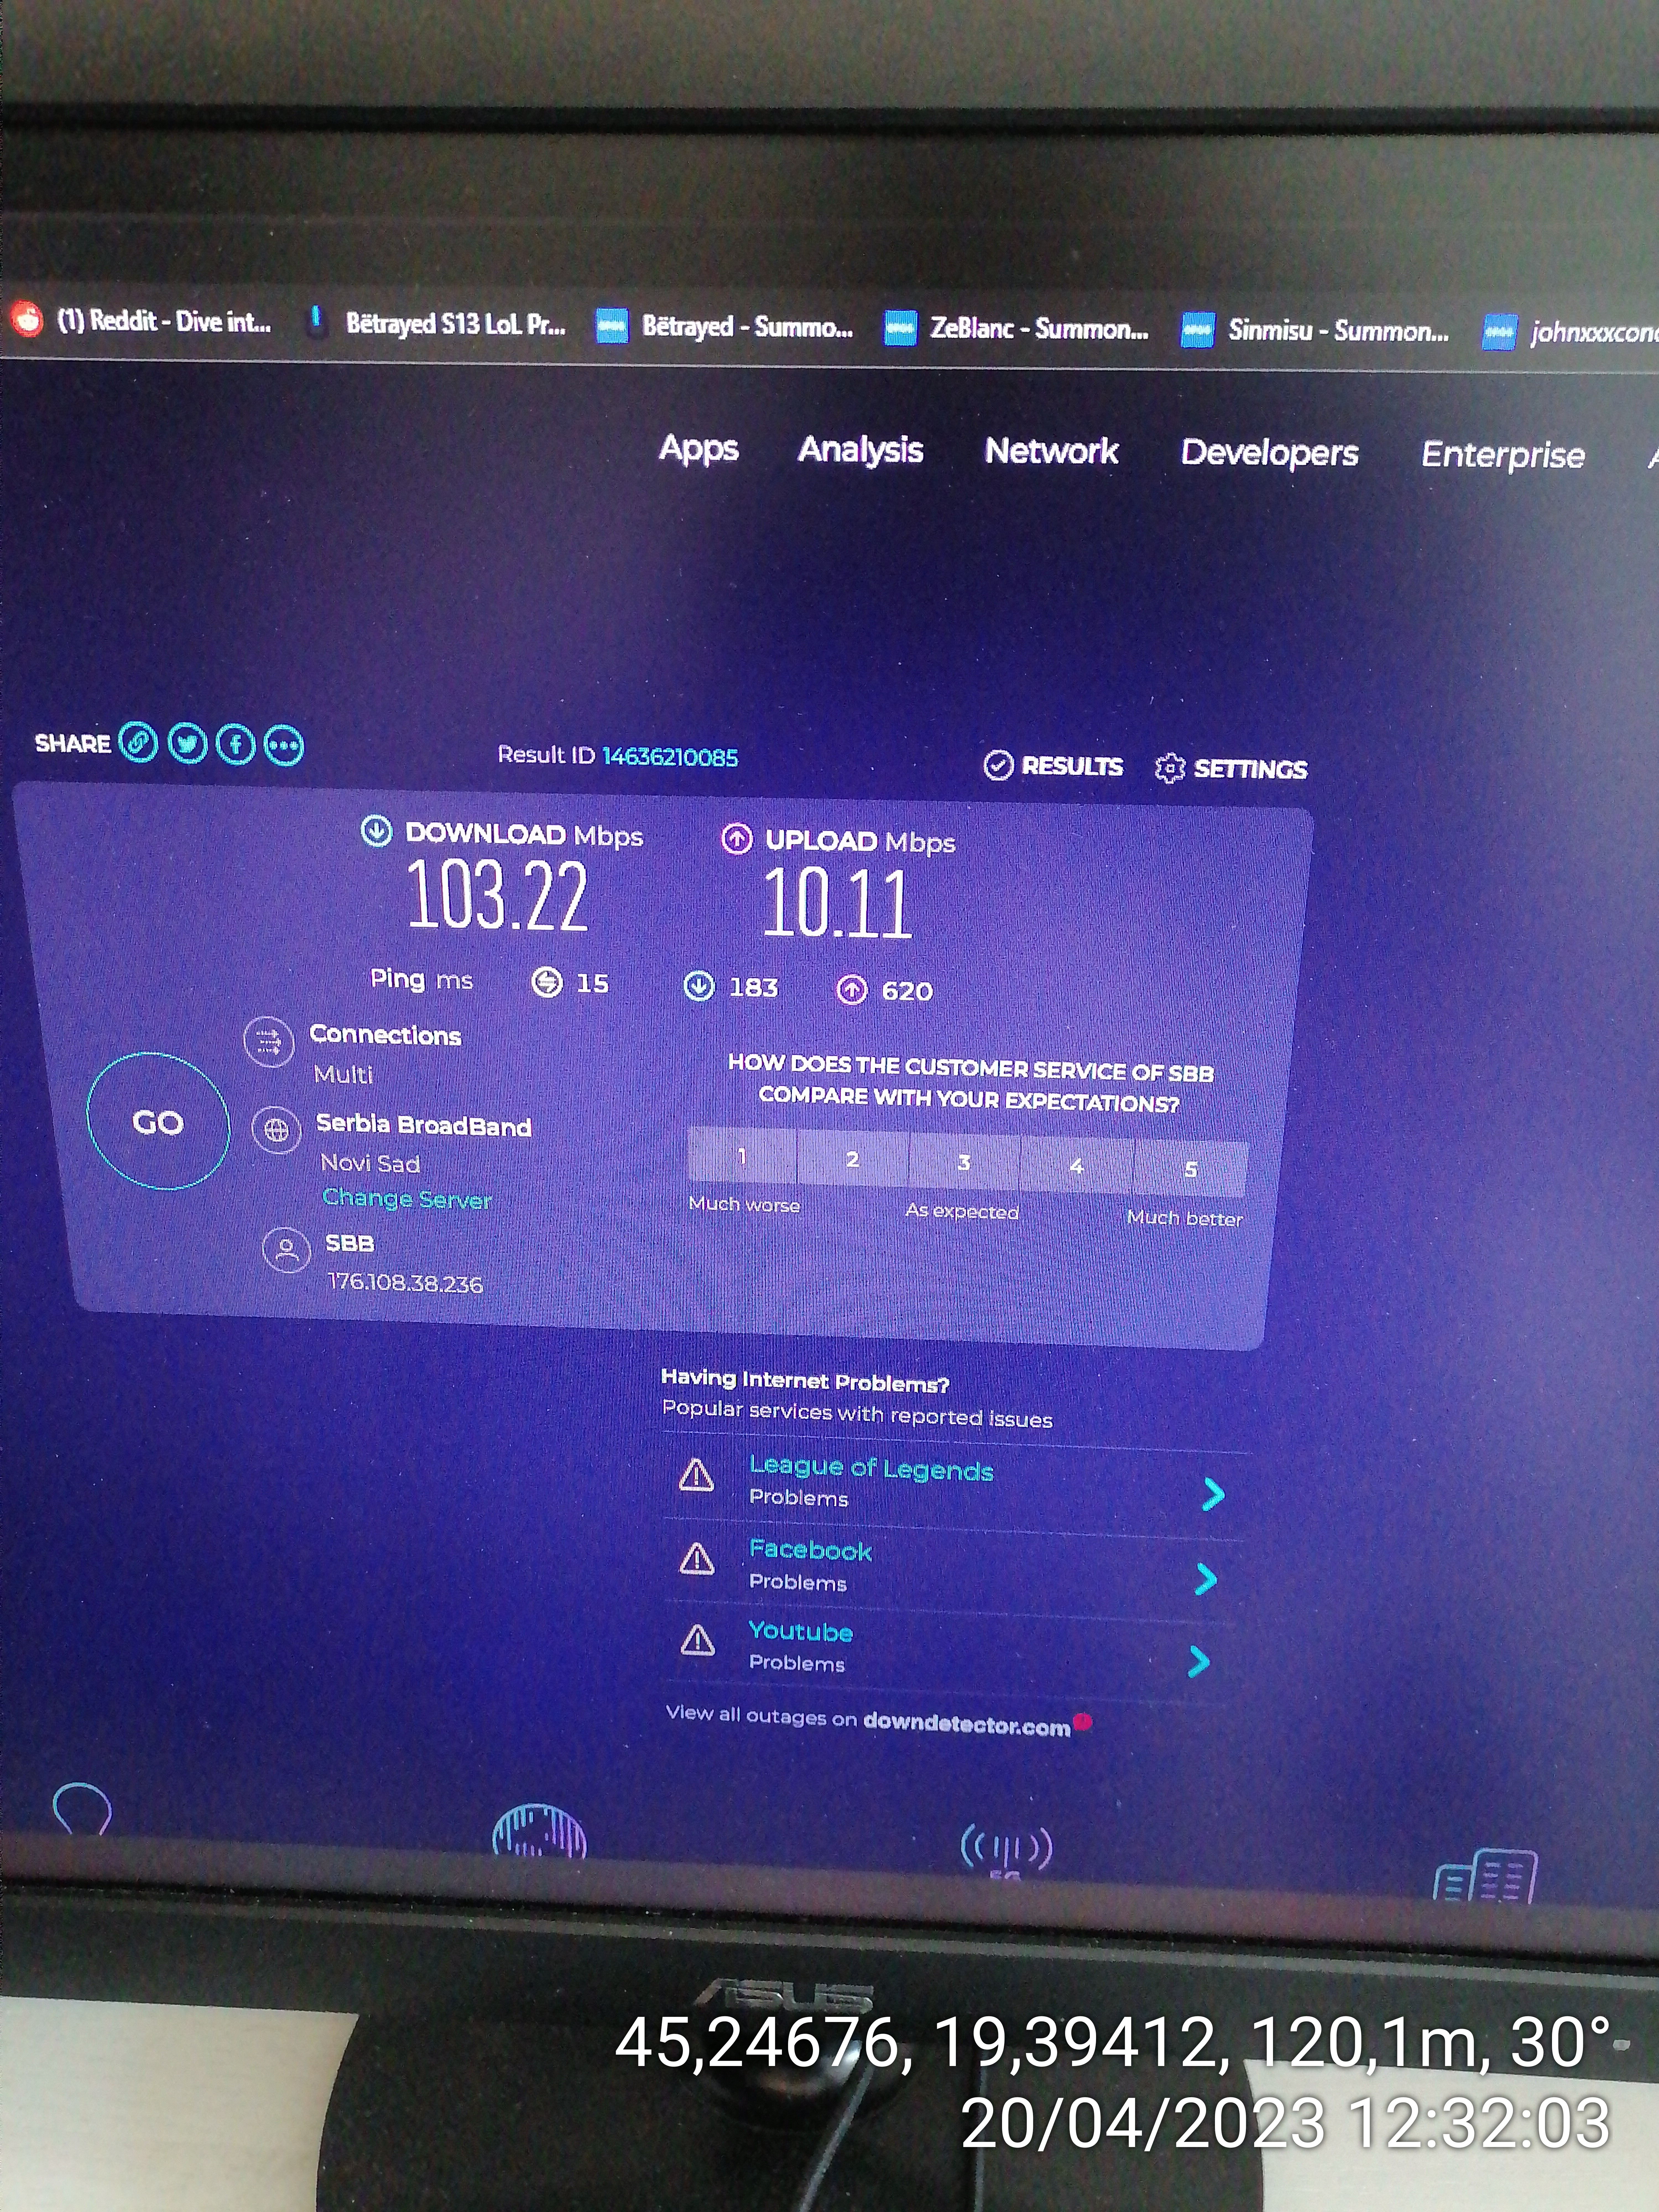This screenshot has height=2212, width=1659.
Task: Share result via Facebook icon
Action: tap(236, 745)
